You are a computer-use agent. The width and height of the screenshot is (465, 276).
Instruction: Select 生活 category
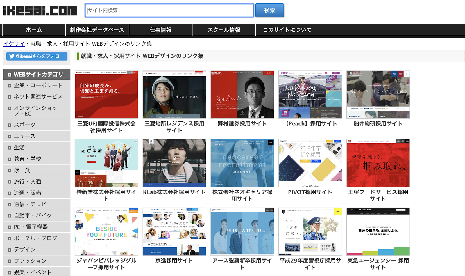37,148
